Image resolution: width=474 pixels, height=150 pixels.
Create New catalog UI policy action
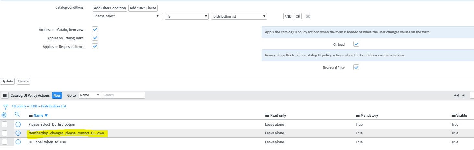pyautogui.click(x=57, y=95)
